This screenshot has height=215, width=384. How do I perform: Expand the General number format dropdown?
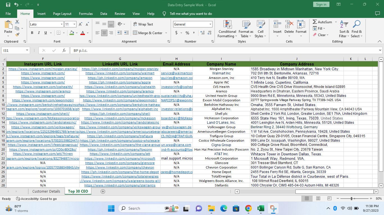(x=210, y=24)
